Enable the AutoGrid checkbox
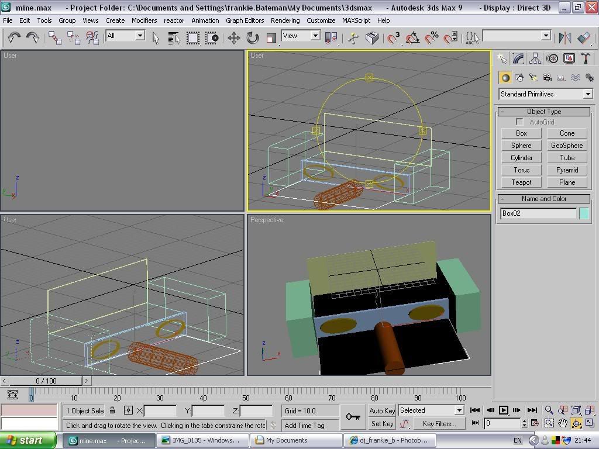The width and height of the screenshot is (599, 449). pos(519,122)
